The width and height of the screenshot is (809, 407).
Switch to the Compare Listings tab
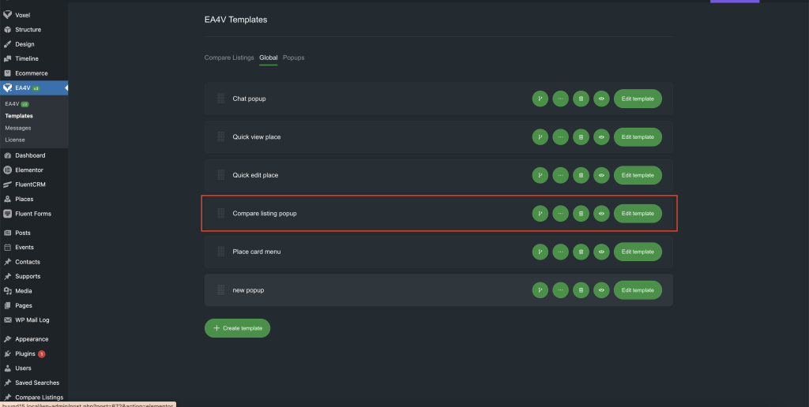tap(229, 58)
